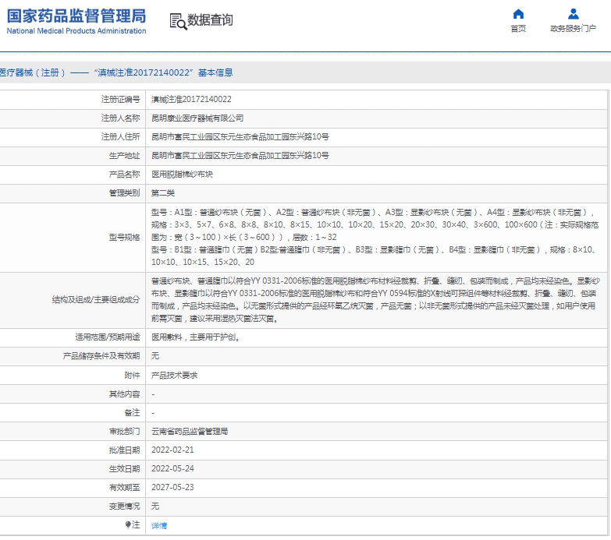Click approving department 云南省药品监督管理局
The height and width of the screenshot is (540, 611).
pyautogui.click(x=190, y=431)
